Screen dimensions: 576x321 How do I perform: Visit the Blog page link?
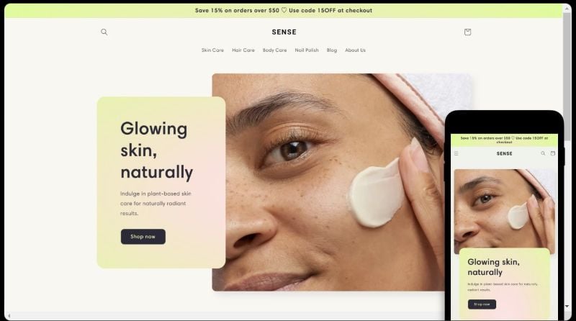(332, 50)
